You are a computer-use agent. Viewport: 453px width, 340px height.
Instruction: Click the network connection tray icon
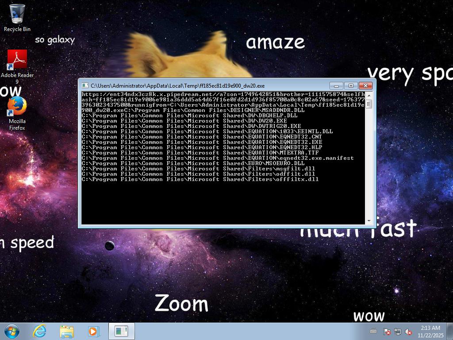point(398,331)
